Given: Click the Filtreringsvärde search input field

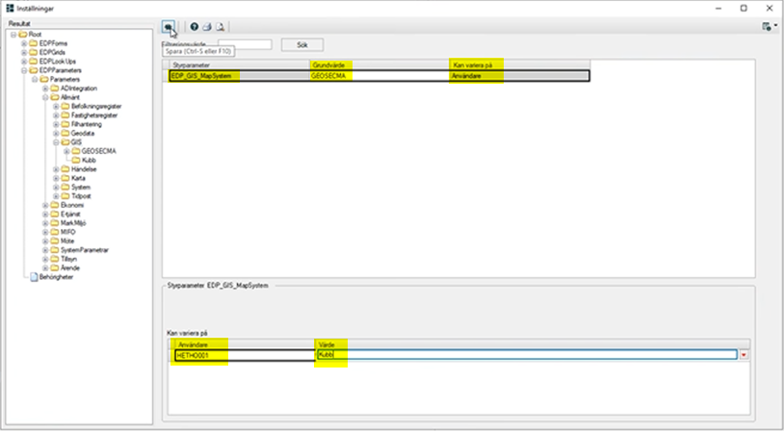Looking at the screenshot, I should pyautogui.click(x=245, y=44).
